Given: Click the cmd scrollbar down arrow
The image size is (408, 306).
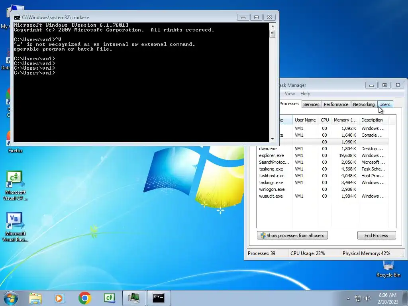Looking at the screenshot, I should (x=273, y=139).
